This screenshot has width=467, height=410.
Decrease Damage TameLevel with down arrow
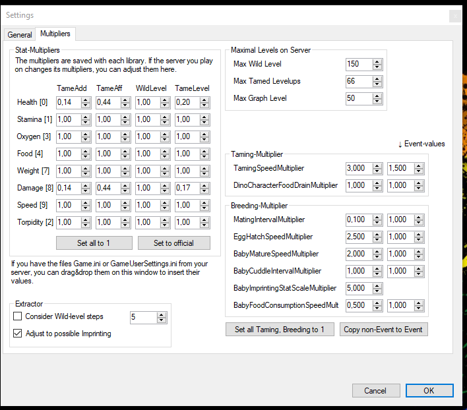(x=204, y=191)
